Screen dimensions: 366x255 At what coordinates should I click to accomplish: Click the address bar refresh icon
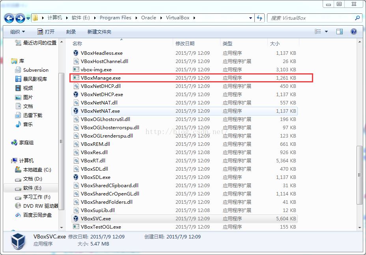pyautogui.click(x=260, y=18)
